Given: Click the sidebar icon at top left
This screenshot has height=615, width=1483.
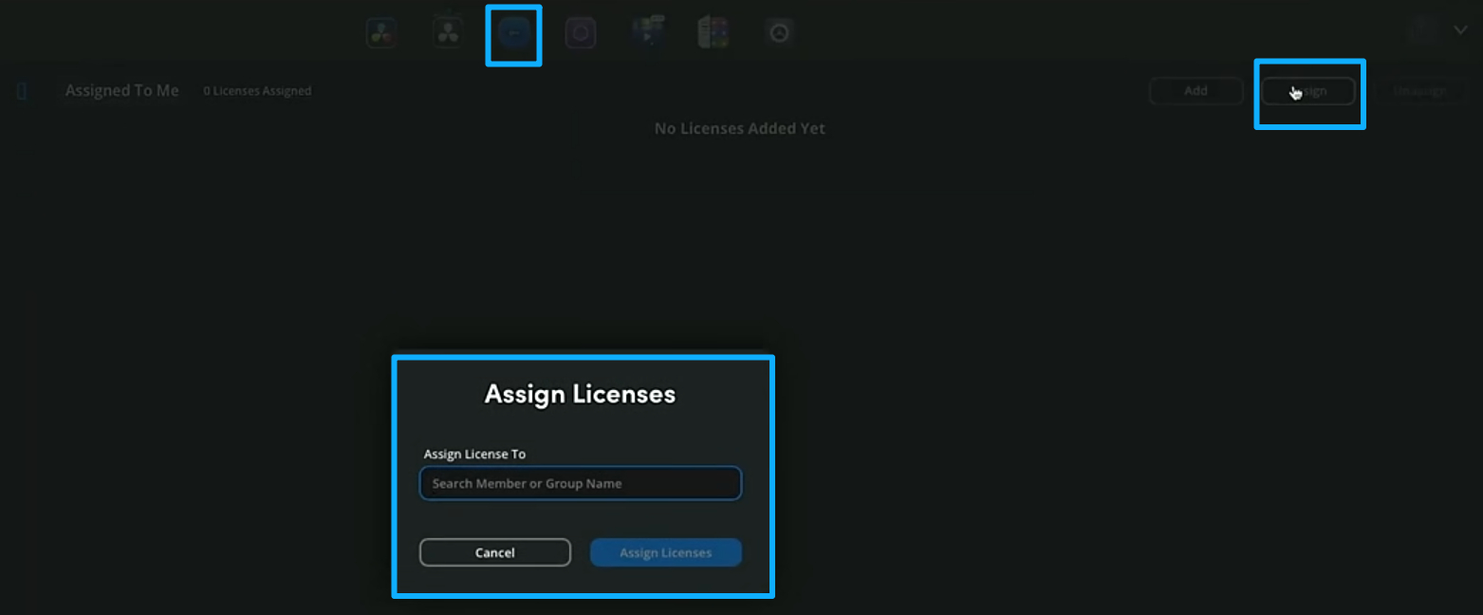Looking at the screenshot, I should (20, 90).
